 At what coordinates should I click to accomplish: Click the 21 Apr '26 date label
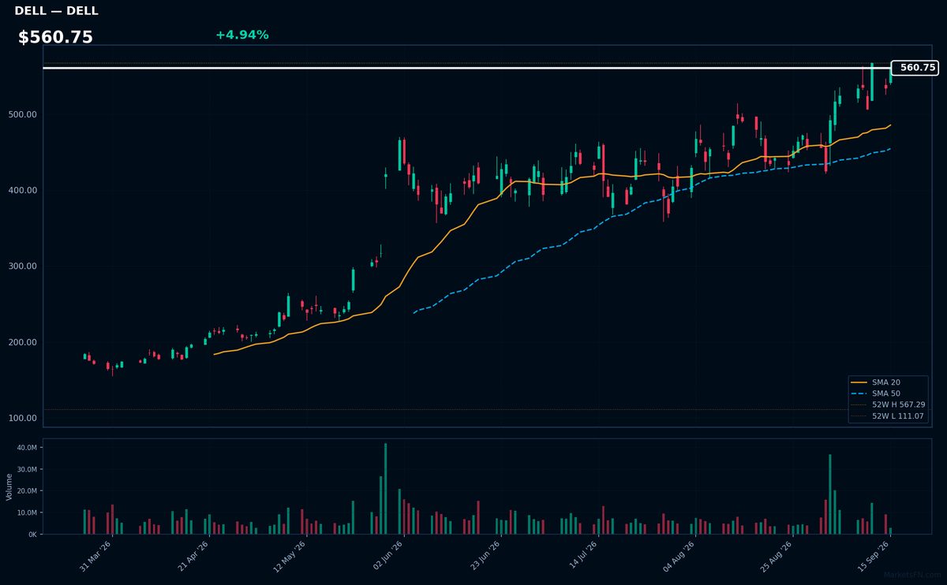click(x=193, y=557)
